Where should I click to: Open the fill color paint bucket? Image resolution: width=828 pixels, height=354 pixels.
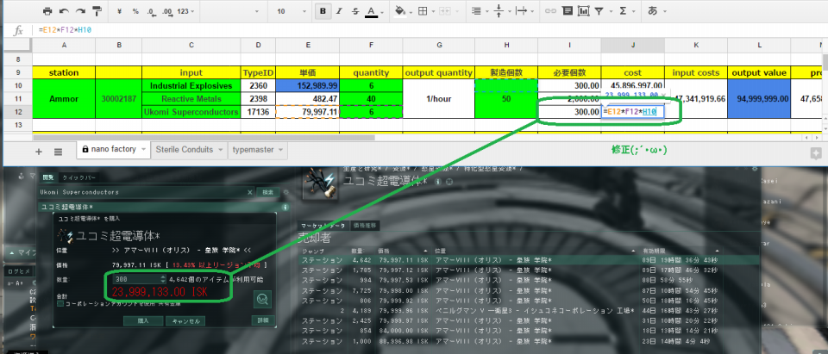(x=399, y=11)
